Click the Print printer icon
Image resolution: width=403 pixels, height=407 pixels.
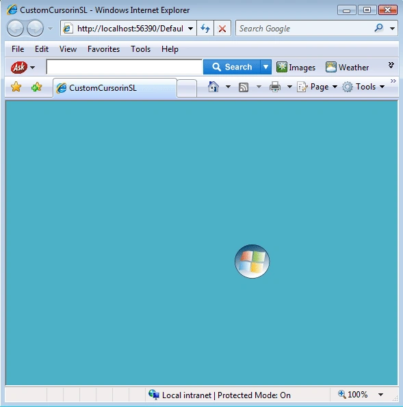point(275,87)
